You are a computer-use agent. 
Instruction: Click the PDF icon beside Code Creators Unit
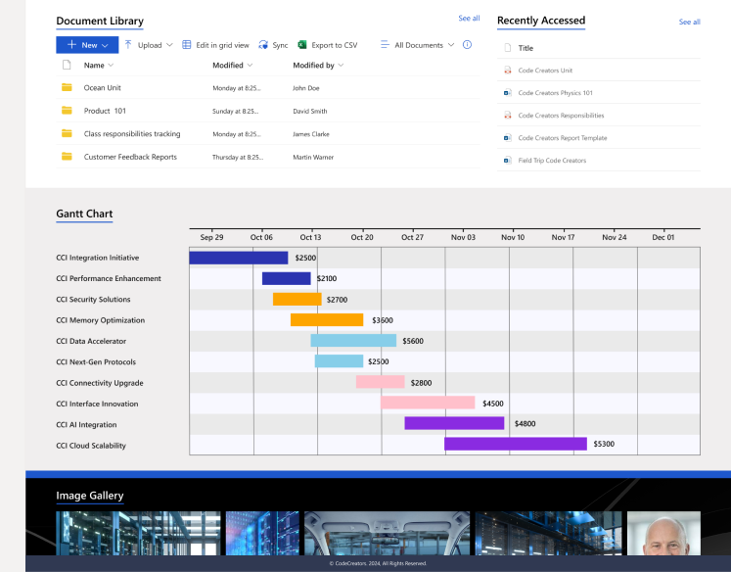tap(507, 71)
